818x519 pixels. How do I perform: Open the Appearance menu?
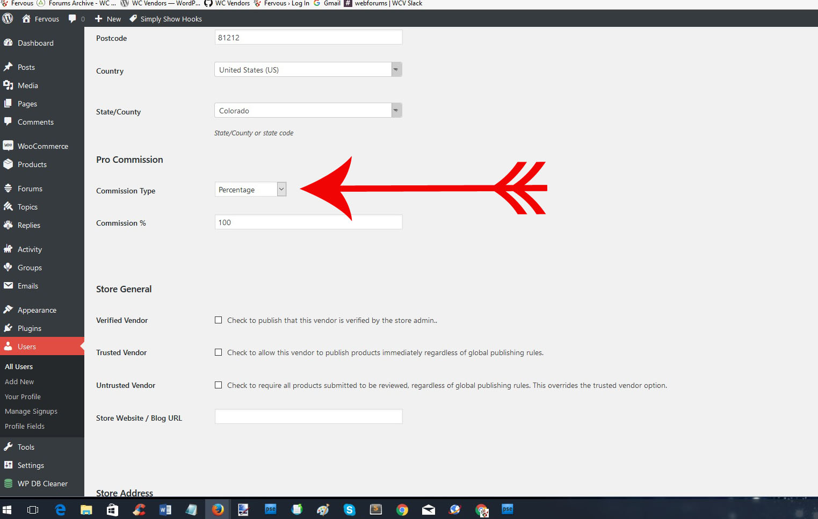point(37,310)
